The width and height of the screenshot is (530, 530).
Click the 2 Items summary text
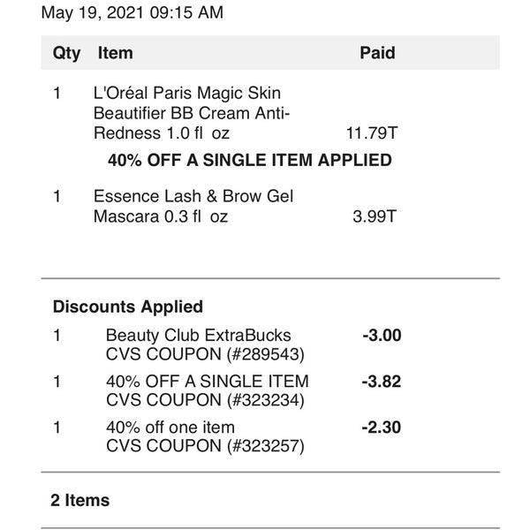(x=80, y=500)
